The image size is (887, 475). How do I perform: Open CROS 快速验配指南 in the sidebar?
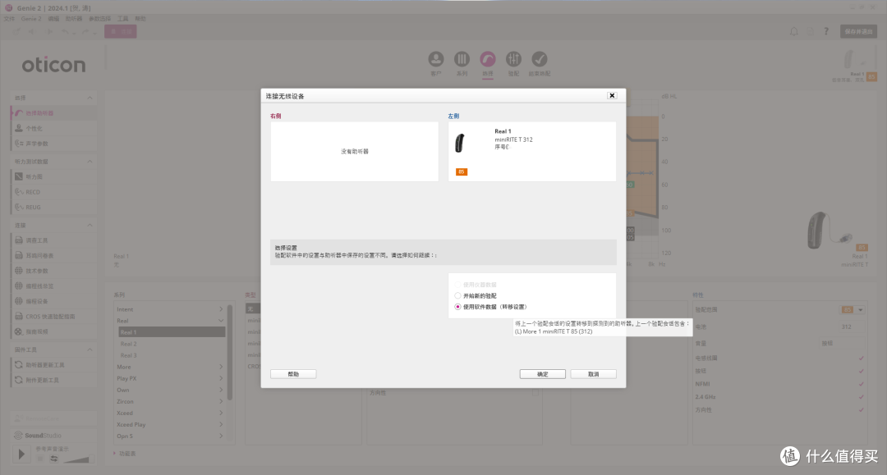pos(53,317)
